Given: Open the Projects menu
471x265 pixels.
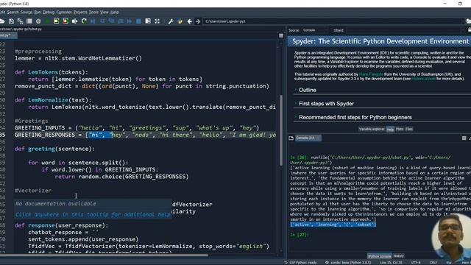Looking at the screenshot, I should point(80,12).
